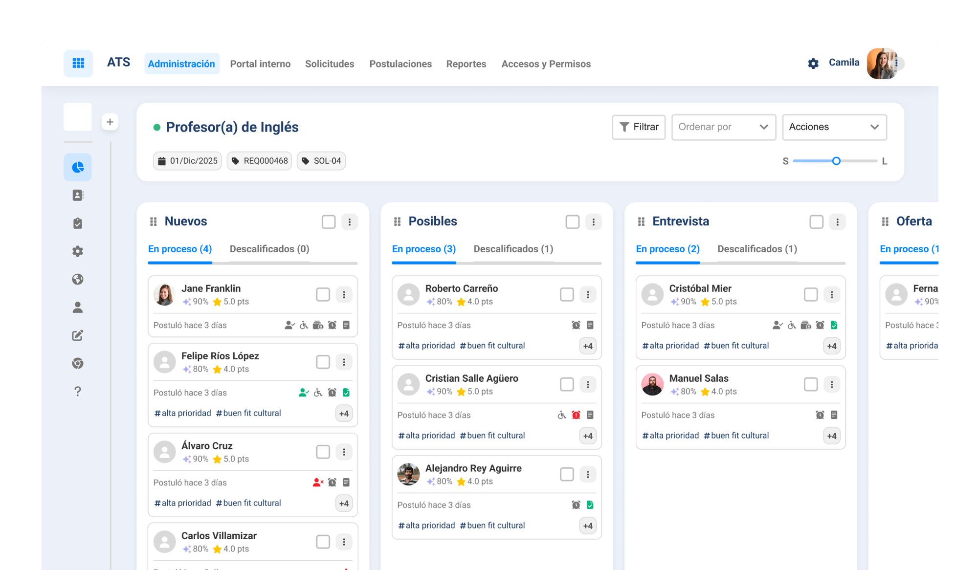978x570 pixels.
Task: Check the Nuevos column select-all checkbox
Action: point(329,222)
